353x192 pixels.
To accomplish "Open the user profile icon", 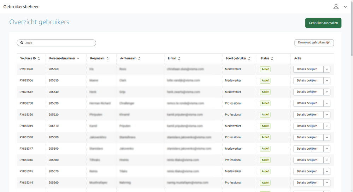I will 336,7.
